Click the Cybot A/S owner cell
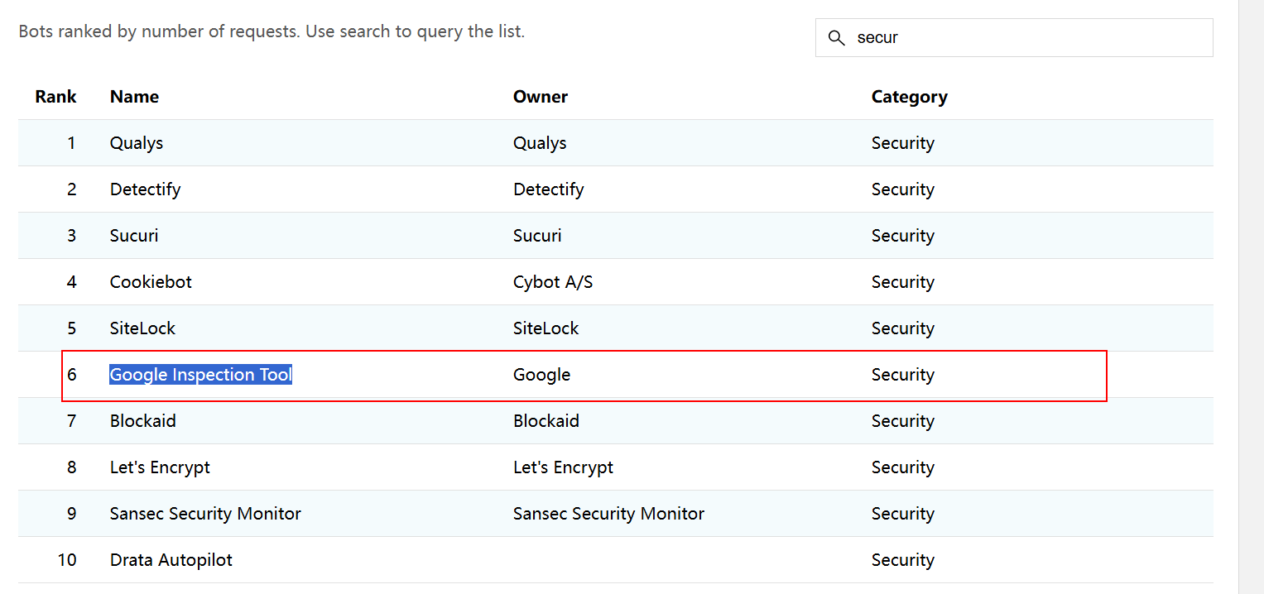Screen dimensions: 1264x594 553,282
